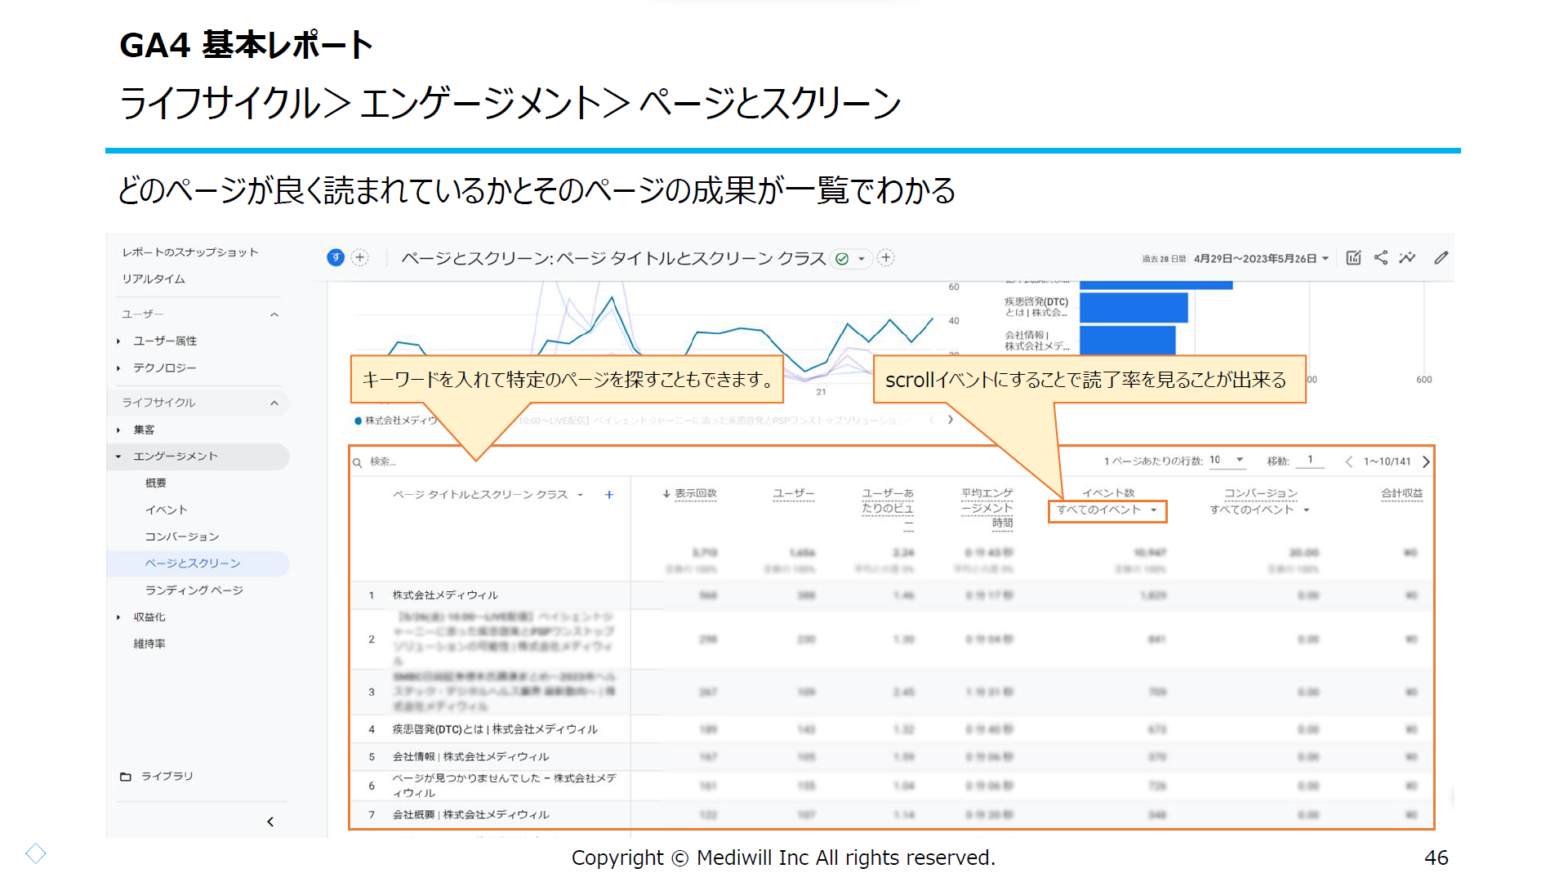Screen dimensions: 1568x882
Task: Click the blue segment badge icon
Action: pos(335,258)
